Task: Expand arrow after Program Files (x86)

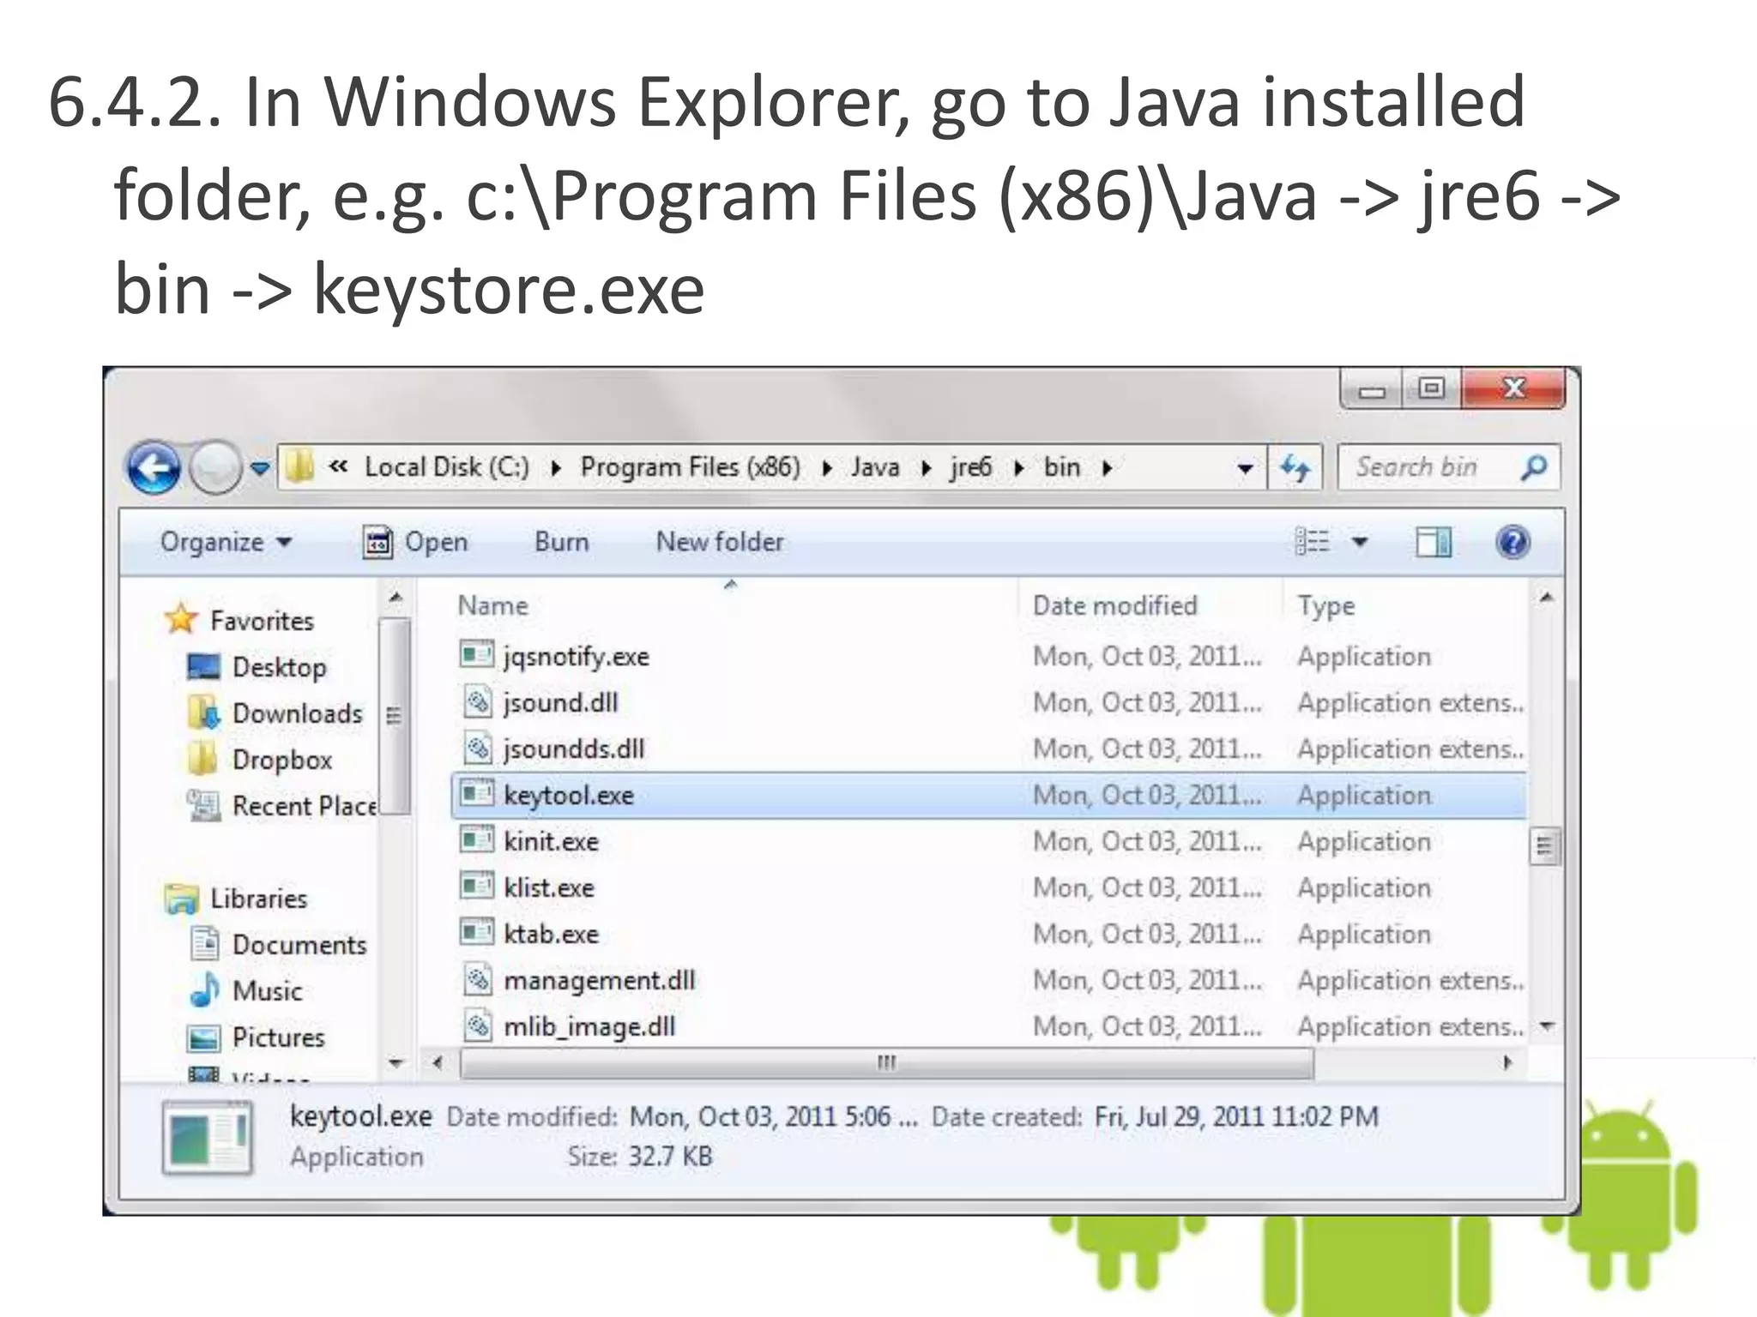Action: pyautogui.click(x=827, y=468)
